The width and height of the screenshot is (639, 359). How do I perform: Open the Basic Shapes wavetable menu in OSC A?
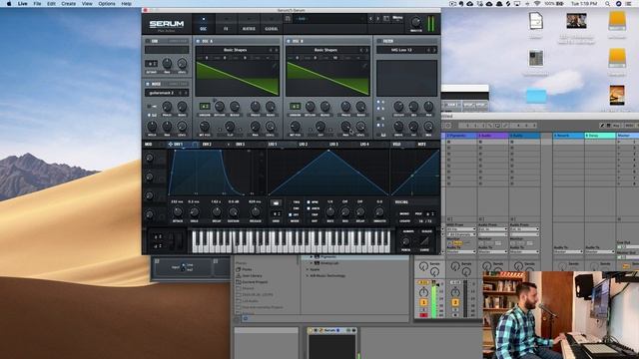point(236,50)
